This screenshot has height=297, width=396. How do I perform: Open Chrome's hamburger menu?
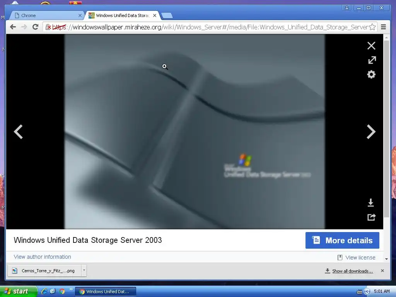[x=383, y=27]
